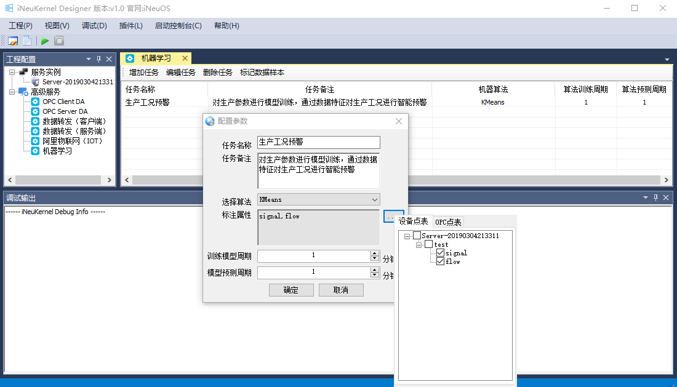The image size is (677, 387).
Task: Switch to the OPC点表 tab
Action: [448, 222]
